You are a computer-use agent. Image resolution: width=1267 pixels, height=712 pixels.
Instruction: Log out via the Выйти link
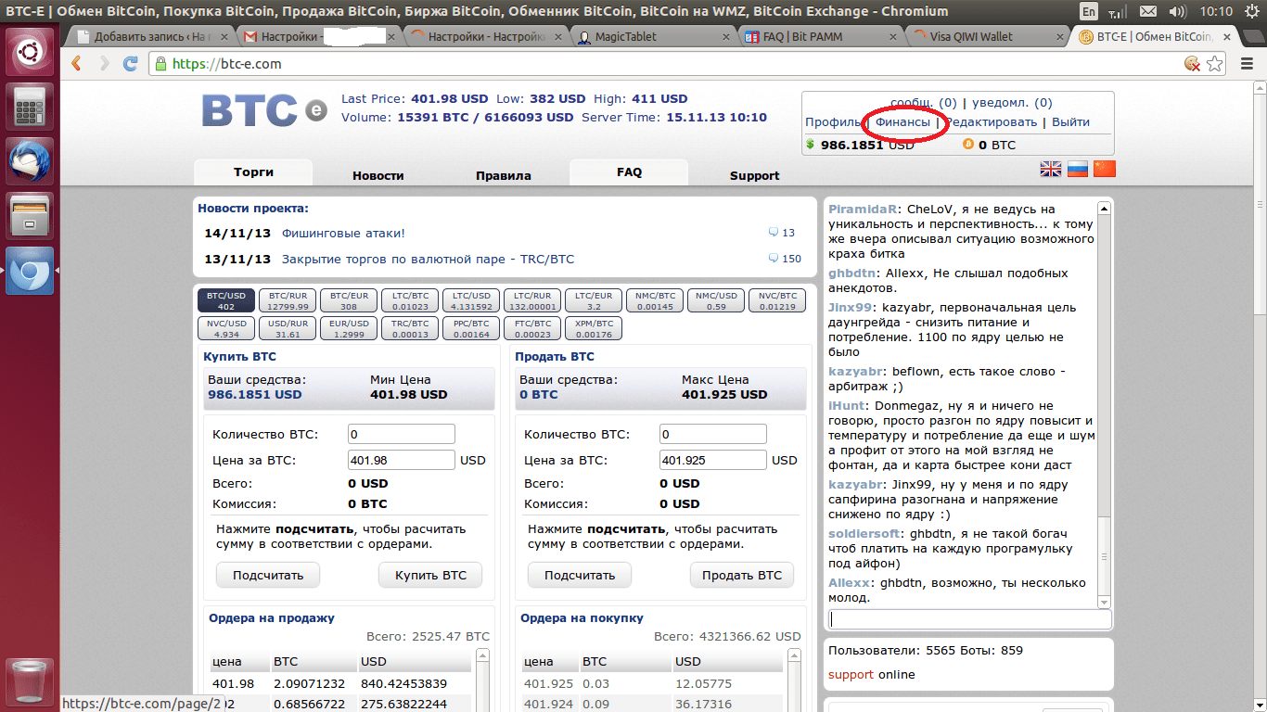point(1071,122)
